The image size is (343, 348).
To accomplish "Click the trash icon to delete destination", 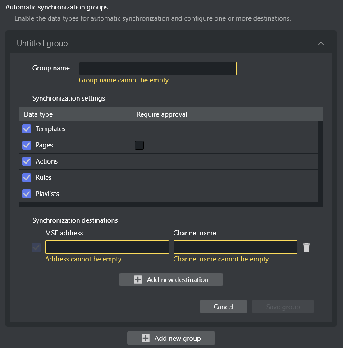I will pos(306,247).
